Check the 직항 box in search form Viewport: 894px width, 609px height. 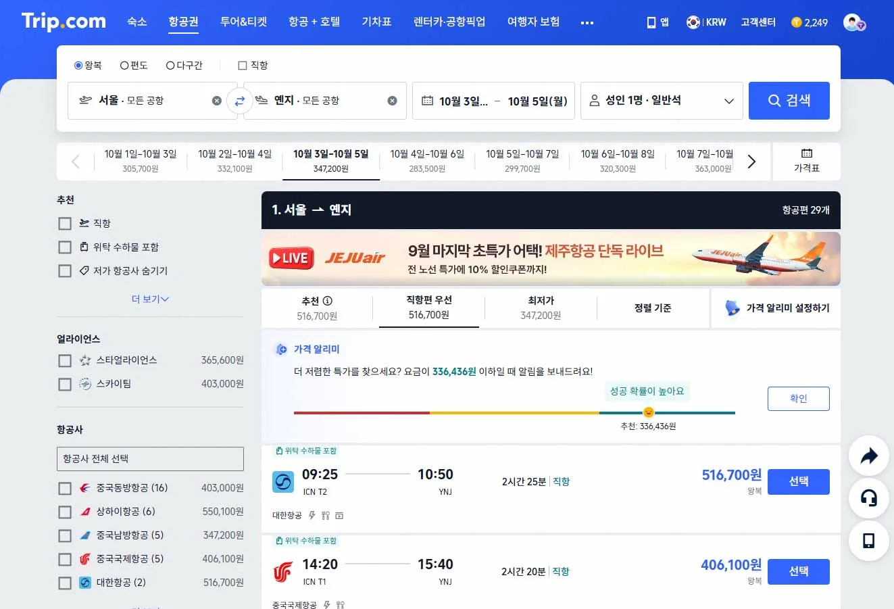243,66
